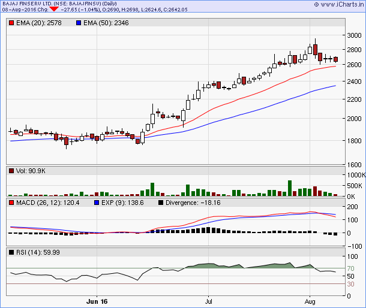Click the -100 MACD axis label

tap(355, 246)
